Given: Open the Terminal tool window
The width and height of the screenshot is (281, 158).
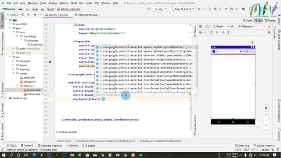Looking at the screenshot, I should click(x=27, y=146).
